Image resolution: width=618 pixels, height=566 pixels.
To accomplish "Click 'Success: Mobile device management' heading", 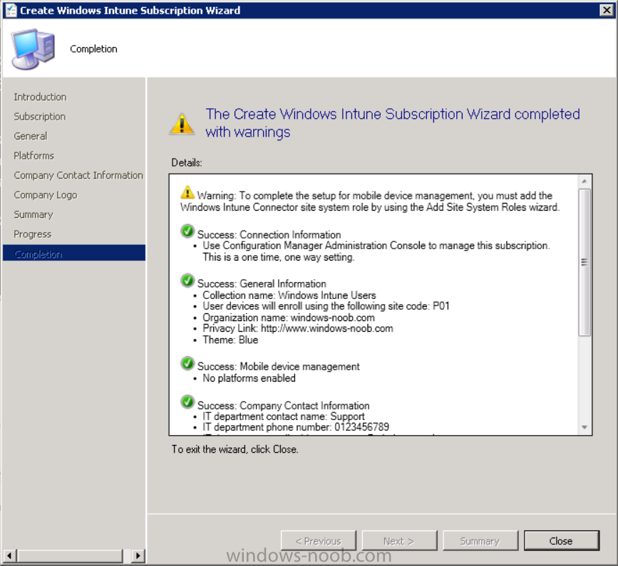I will coord(278,367).
